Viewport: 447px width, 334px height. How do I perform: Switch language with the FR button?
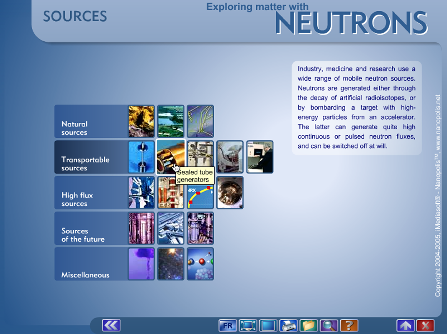pyautogui.click(x=228, y=325)
